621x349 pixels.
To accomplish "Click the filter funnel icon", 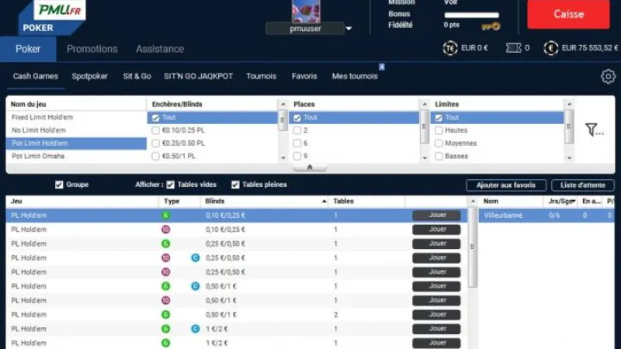I will point(594,130).
